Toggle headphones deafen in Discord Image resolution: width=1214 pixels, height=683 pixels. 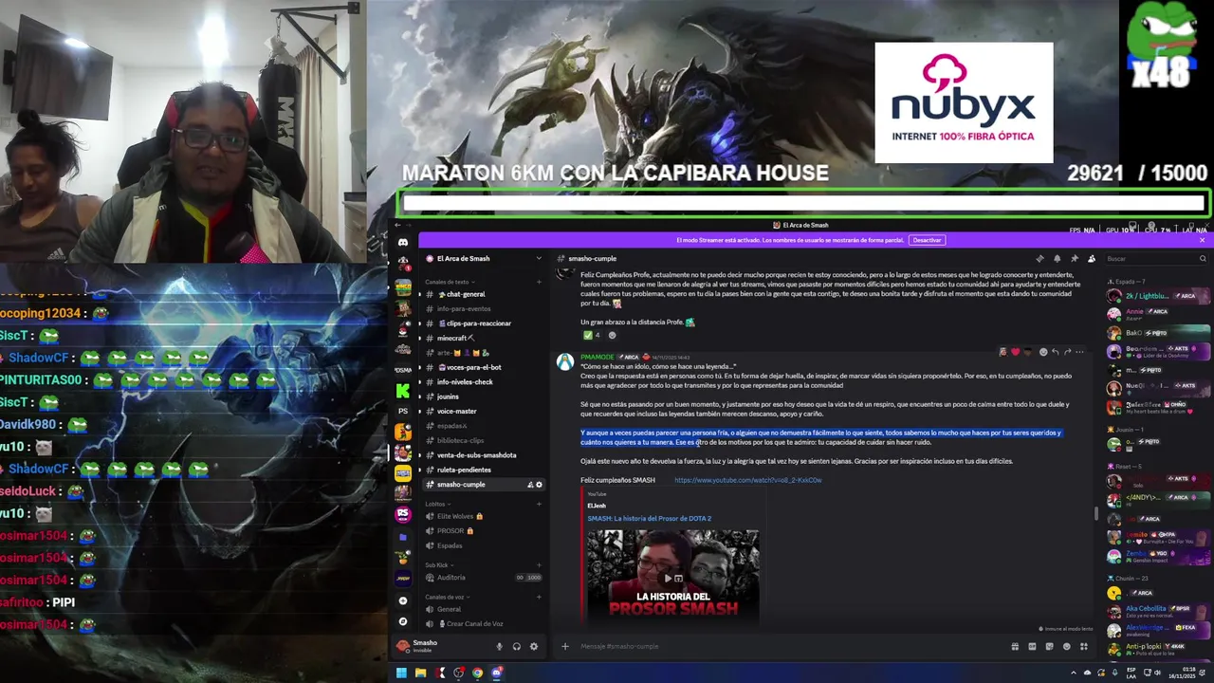pyautogui.click(x=516, y=646)
